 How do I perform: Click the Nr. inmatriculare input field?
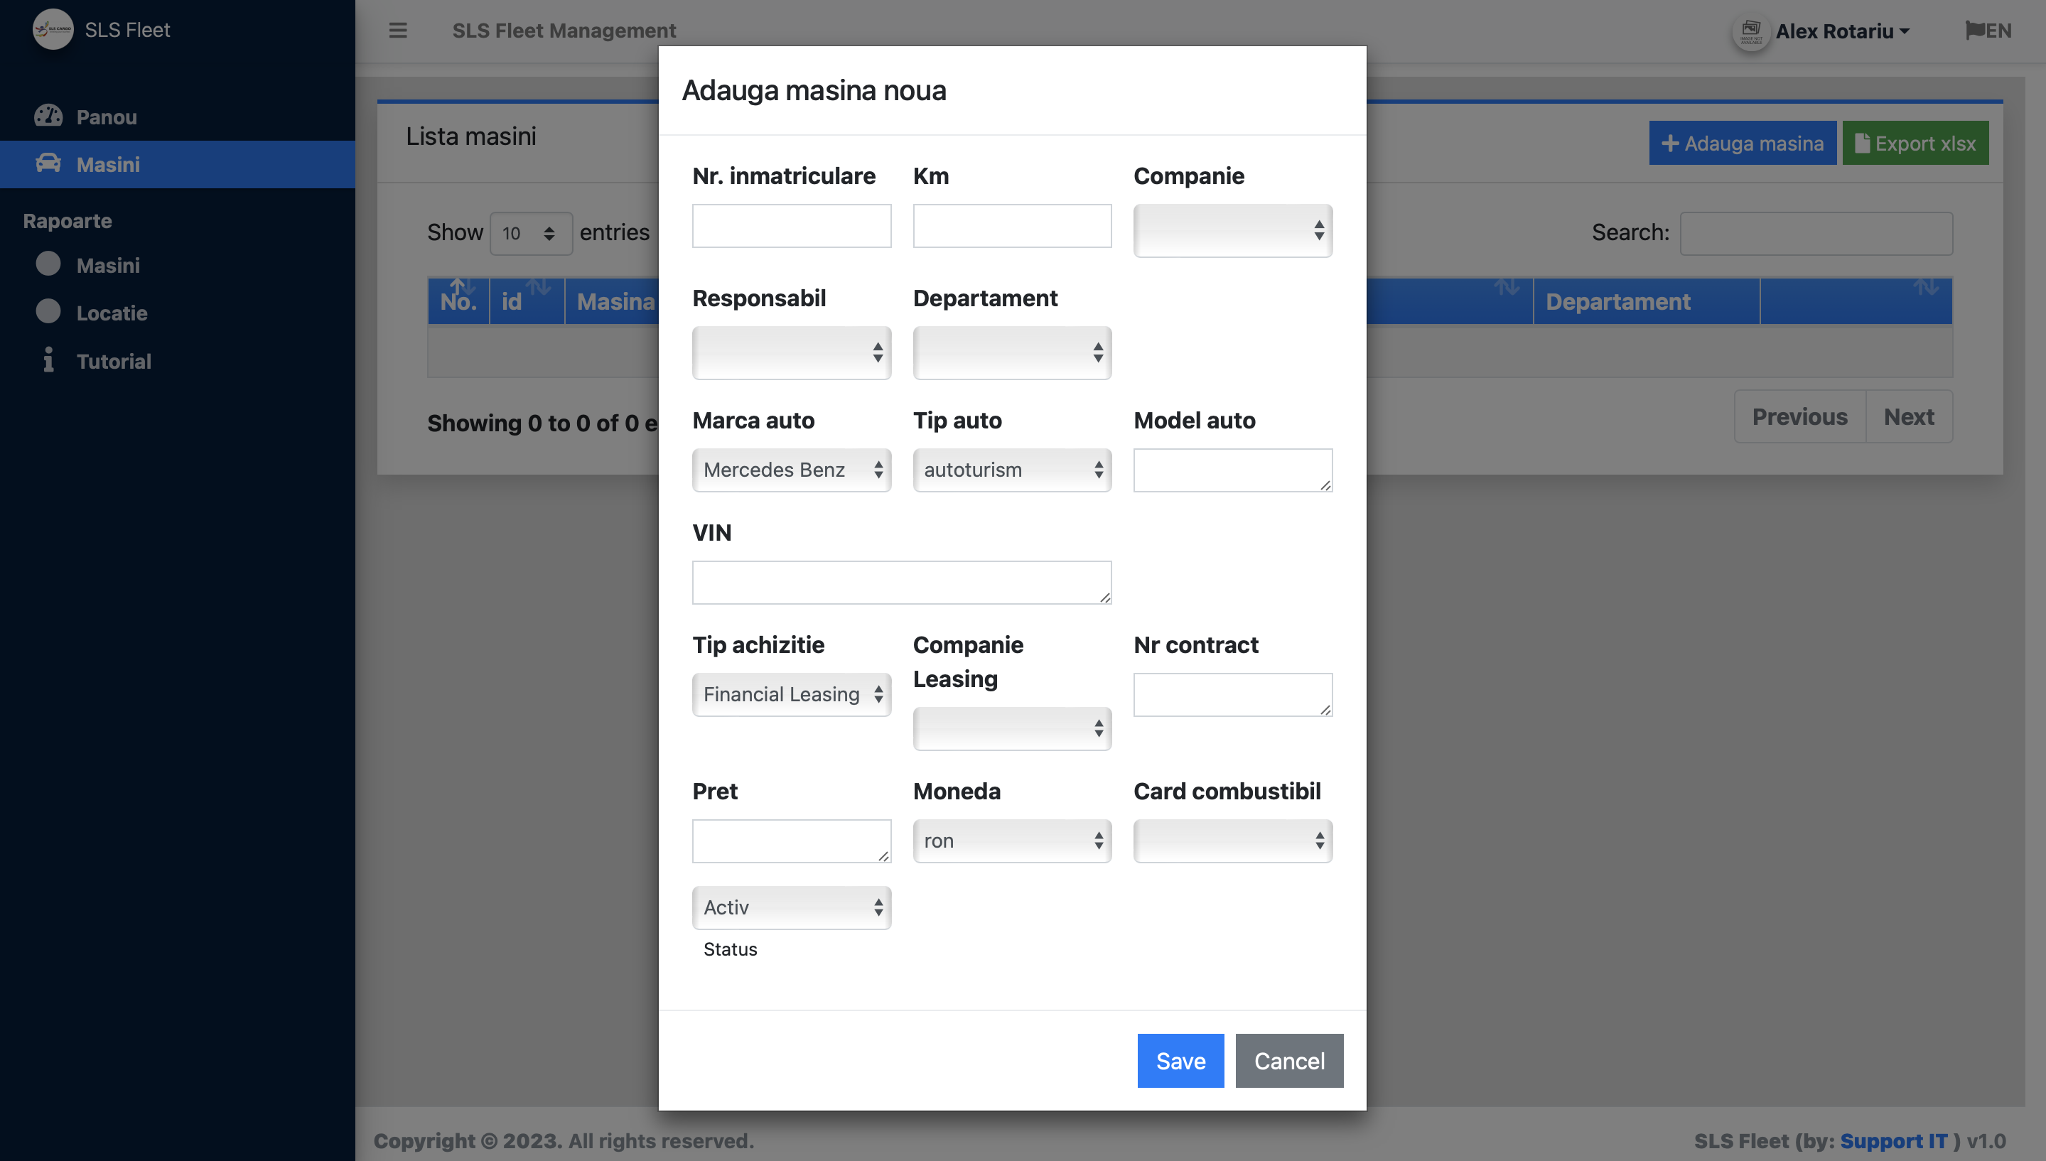click(791, 226)
